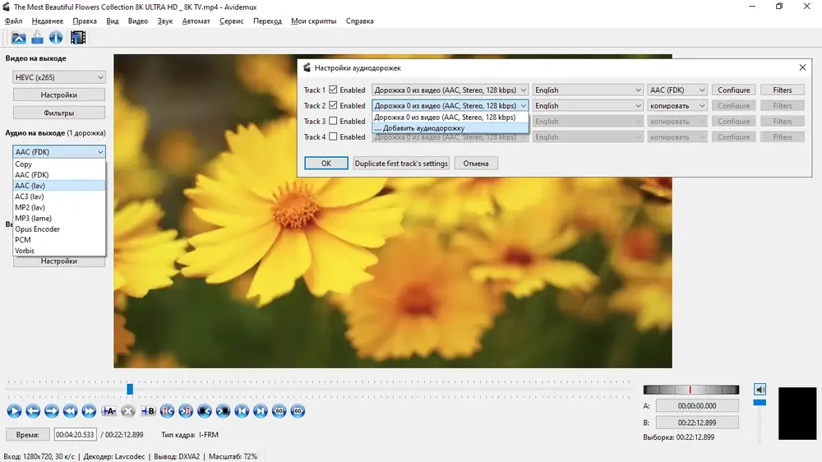Search for next black frame
The width and height of the screenshot is (822, 462).
tap(224, 411)
